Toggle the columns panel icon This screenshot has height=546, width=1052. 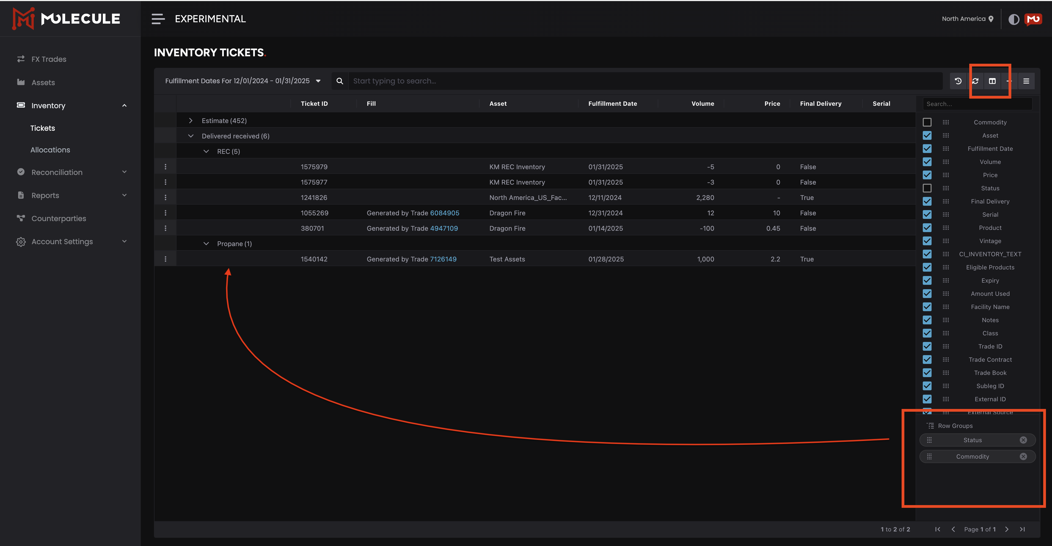(992, 81)
